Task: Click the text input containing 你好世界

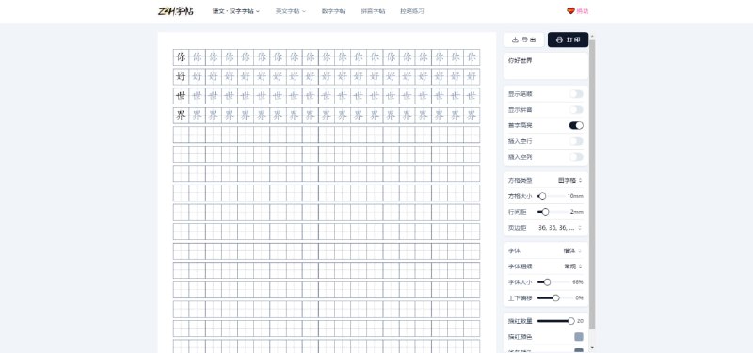Action: tap(546, 66)
